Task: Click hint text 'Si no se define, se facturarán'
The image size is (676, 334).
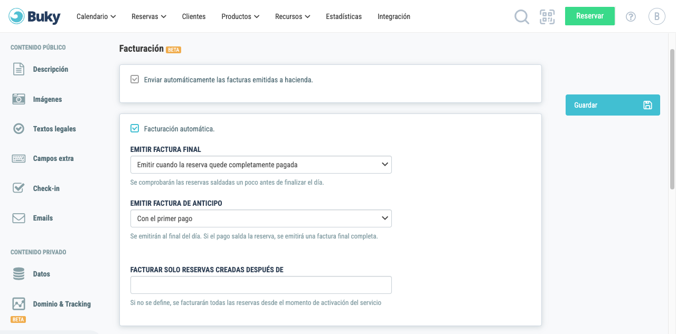Action: pyautogui.click(x=256, y=303)
